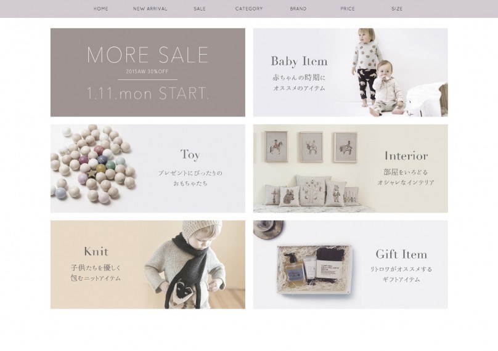Open the Toy category title
The image size is (498, 351).
coord(190,155)
